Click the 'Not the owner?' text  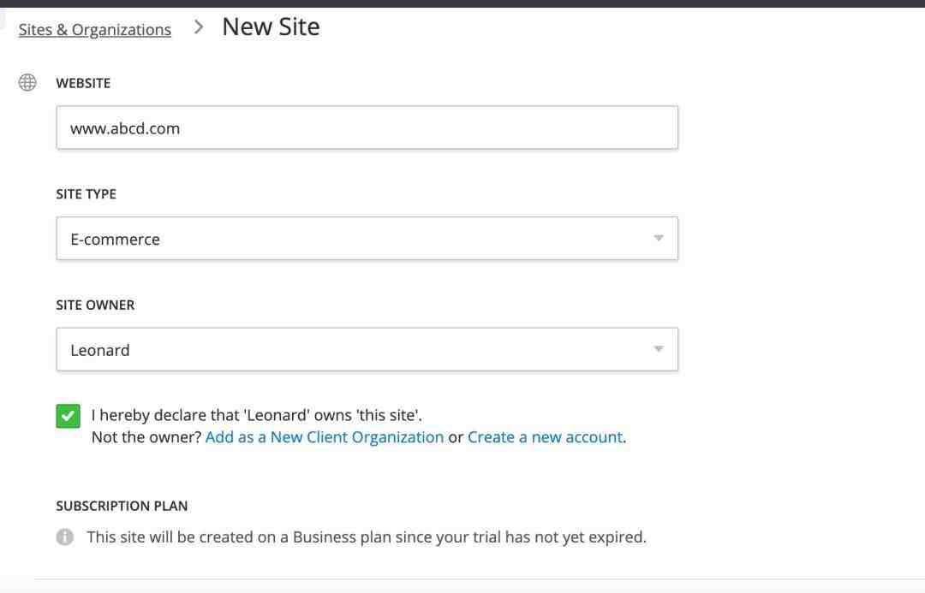click(x=146, y=436)
